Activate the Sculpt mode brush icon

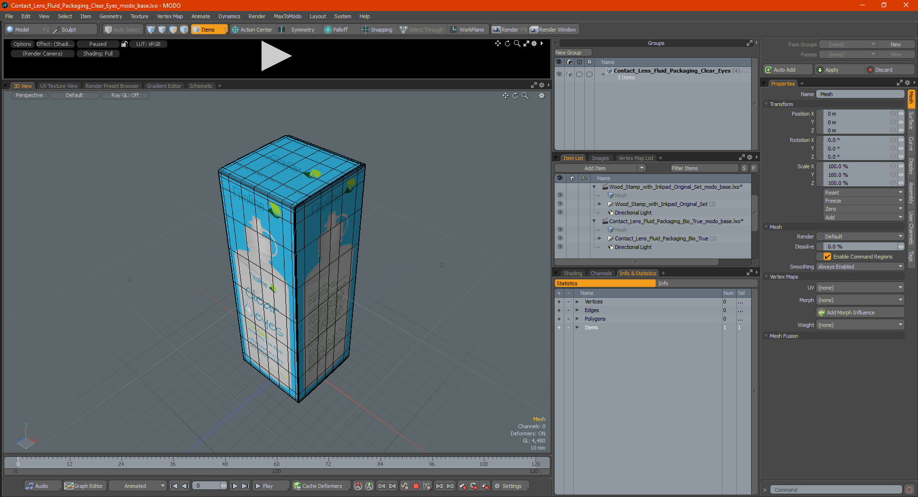point(56,30)
